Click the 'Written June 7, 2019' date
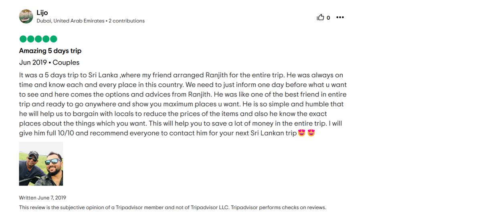The image size is (481, 220). (42, 198)
